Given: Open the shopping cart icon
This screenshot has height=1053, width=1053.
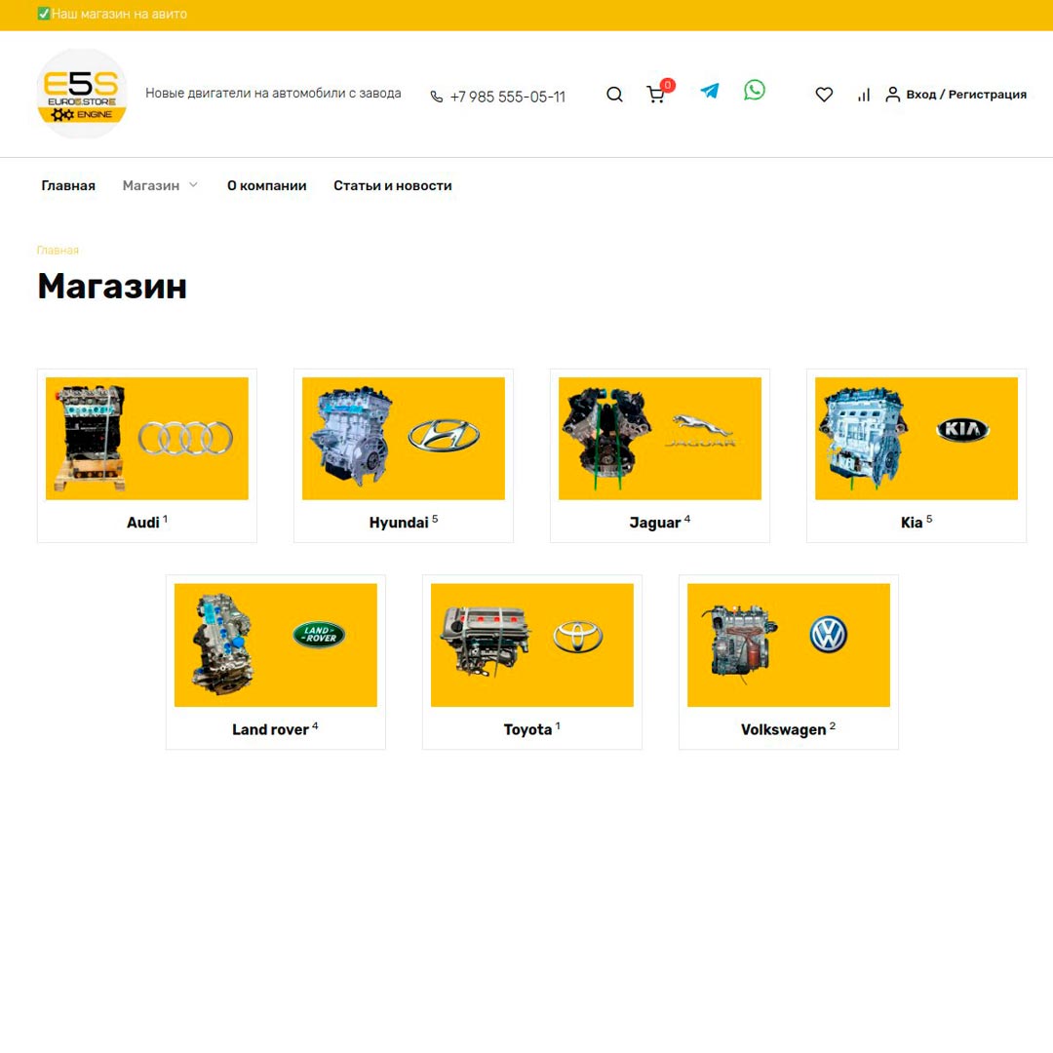Looking at the screenshot, I should tap(655, 96).
